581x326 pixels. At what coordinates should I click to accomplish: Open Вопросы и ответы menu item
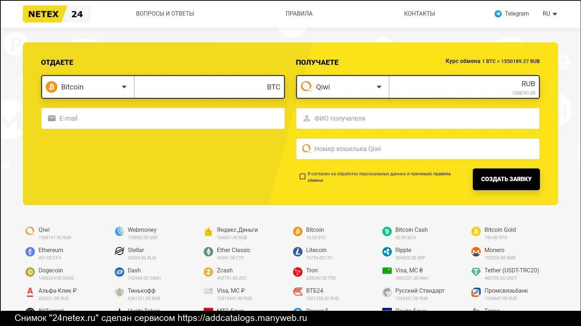pyautogui.click(x=165, y=14)
